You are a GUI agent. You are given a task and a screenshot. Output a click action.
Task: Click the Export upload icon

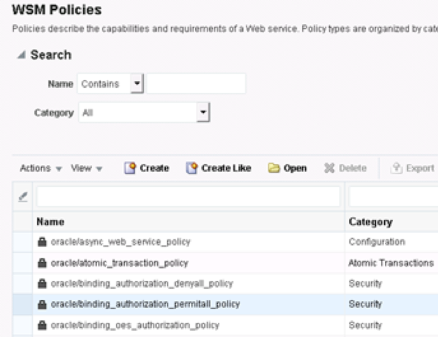[396, 168]
